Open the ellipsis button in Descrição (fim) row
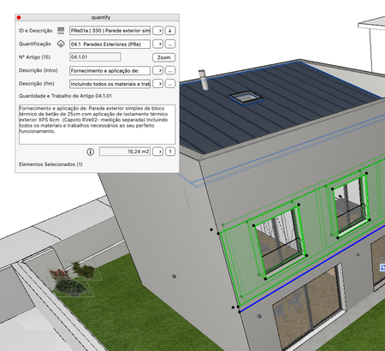Viewport: 385px width, 351px height. [170, 84]
